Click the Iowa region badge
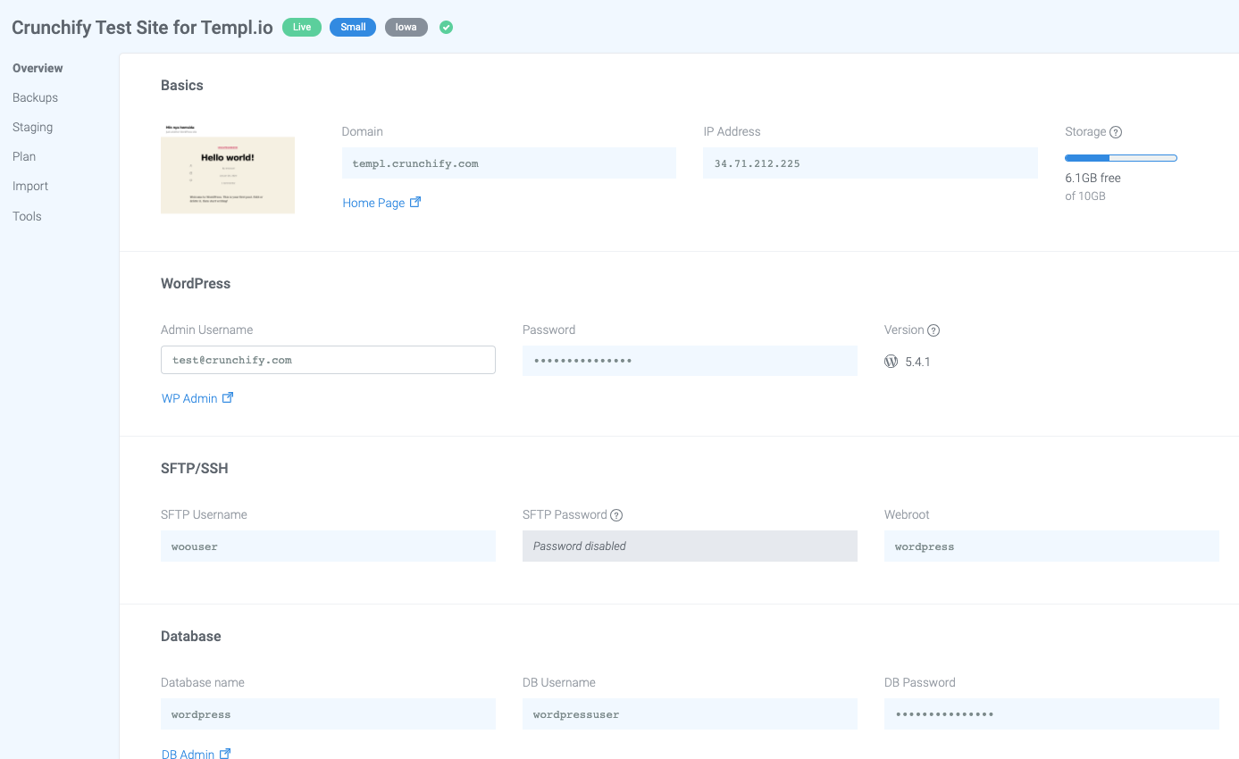1239x759 pixels. [406, 27]
